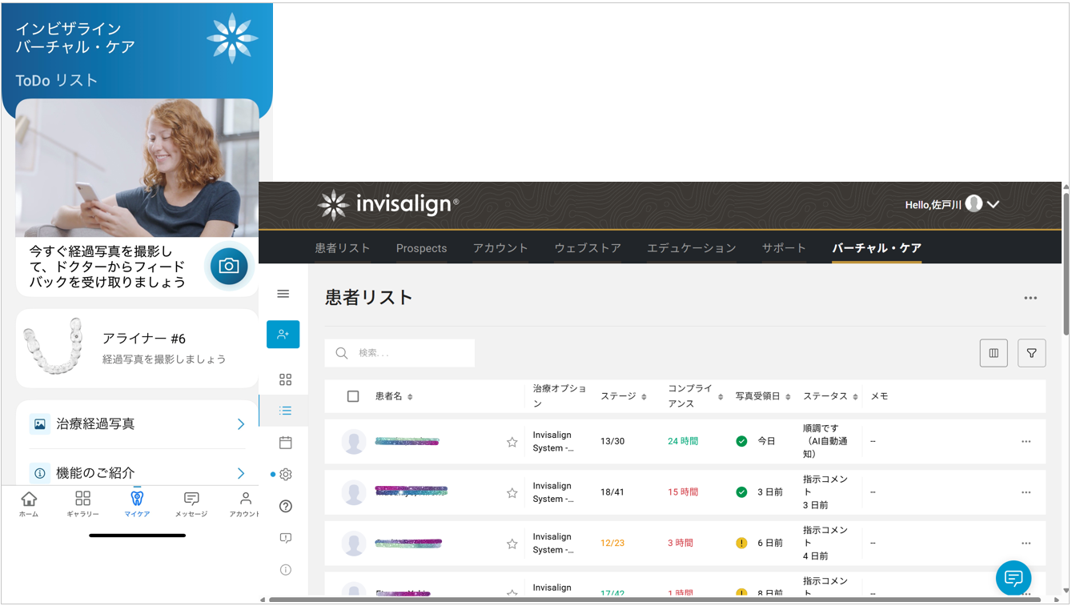
Task: Click the info circle icon in sidebar
Action: [x=286, y=570]
